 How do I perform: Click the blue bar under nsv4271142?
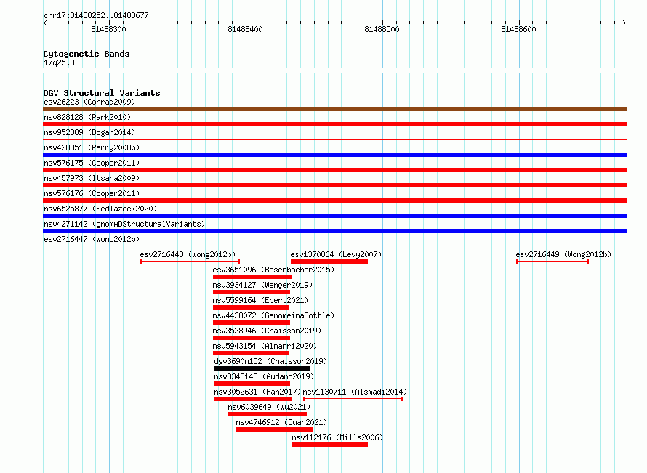[334, 231]
